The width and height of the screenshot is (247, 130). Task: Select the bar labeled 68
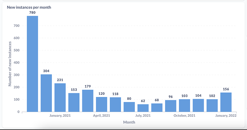157,108
